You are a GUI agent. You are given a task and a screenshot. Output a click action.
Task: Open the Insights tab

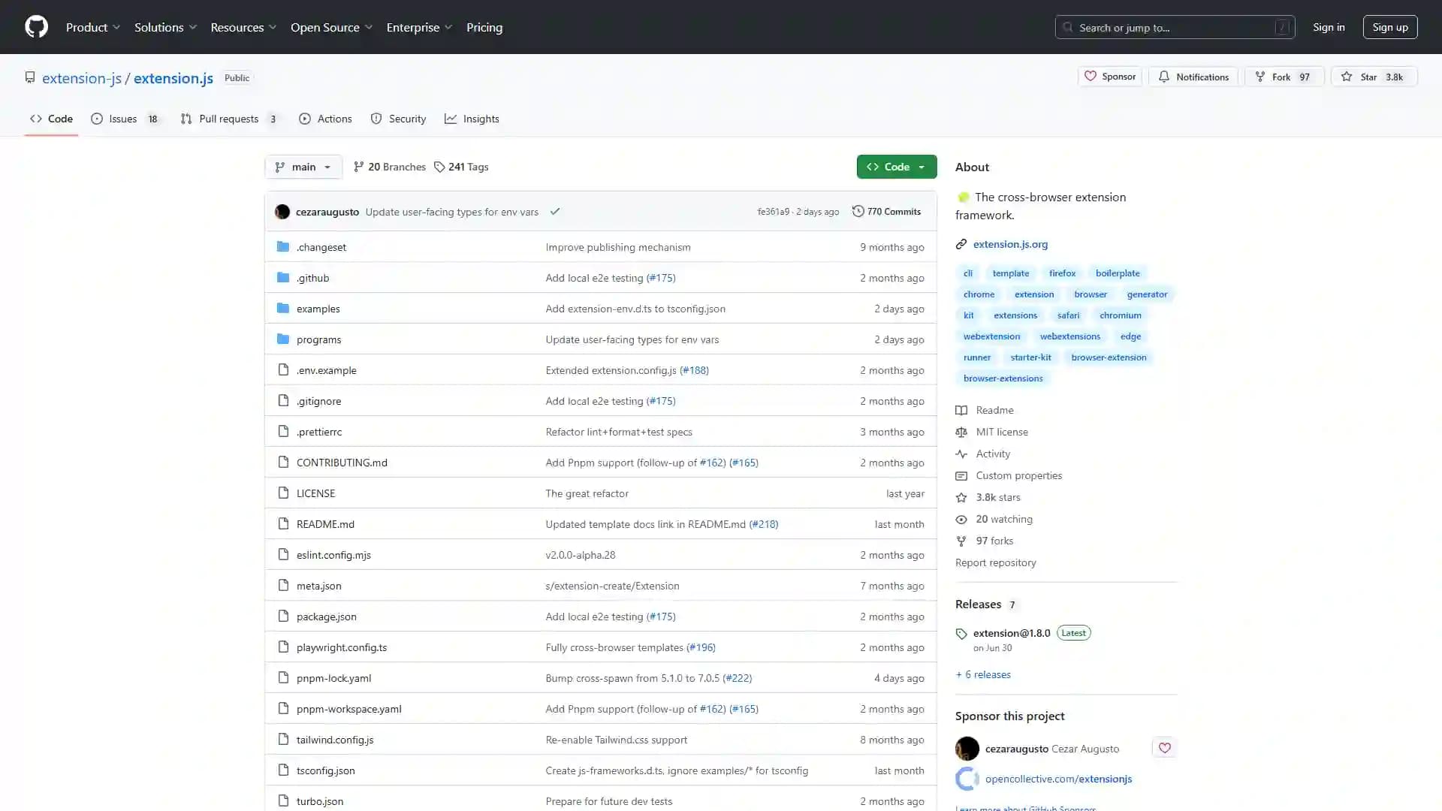point(472,119)
